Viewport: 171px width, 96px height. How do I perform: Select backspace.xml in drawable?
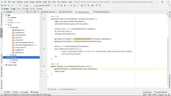tap(19, 30)
